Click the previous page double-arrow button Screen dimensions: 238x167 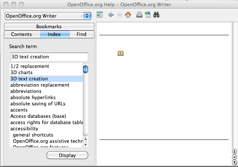click(x=234, y=151)
